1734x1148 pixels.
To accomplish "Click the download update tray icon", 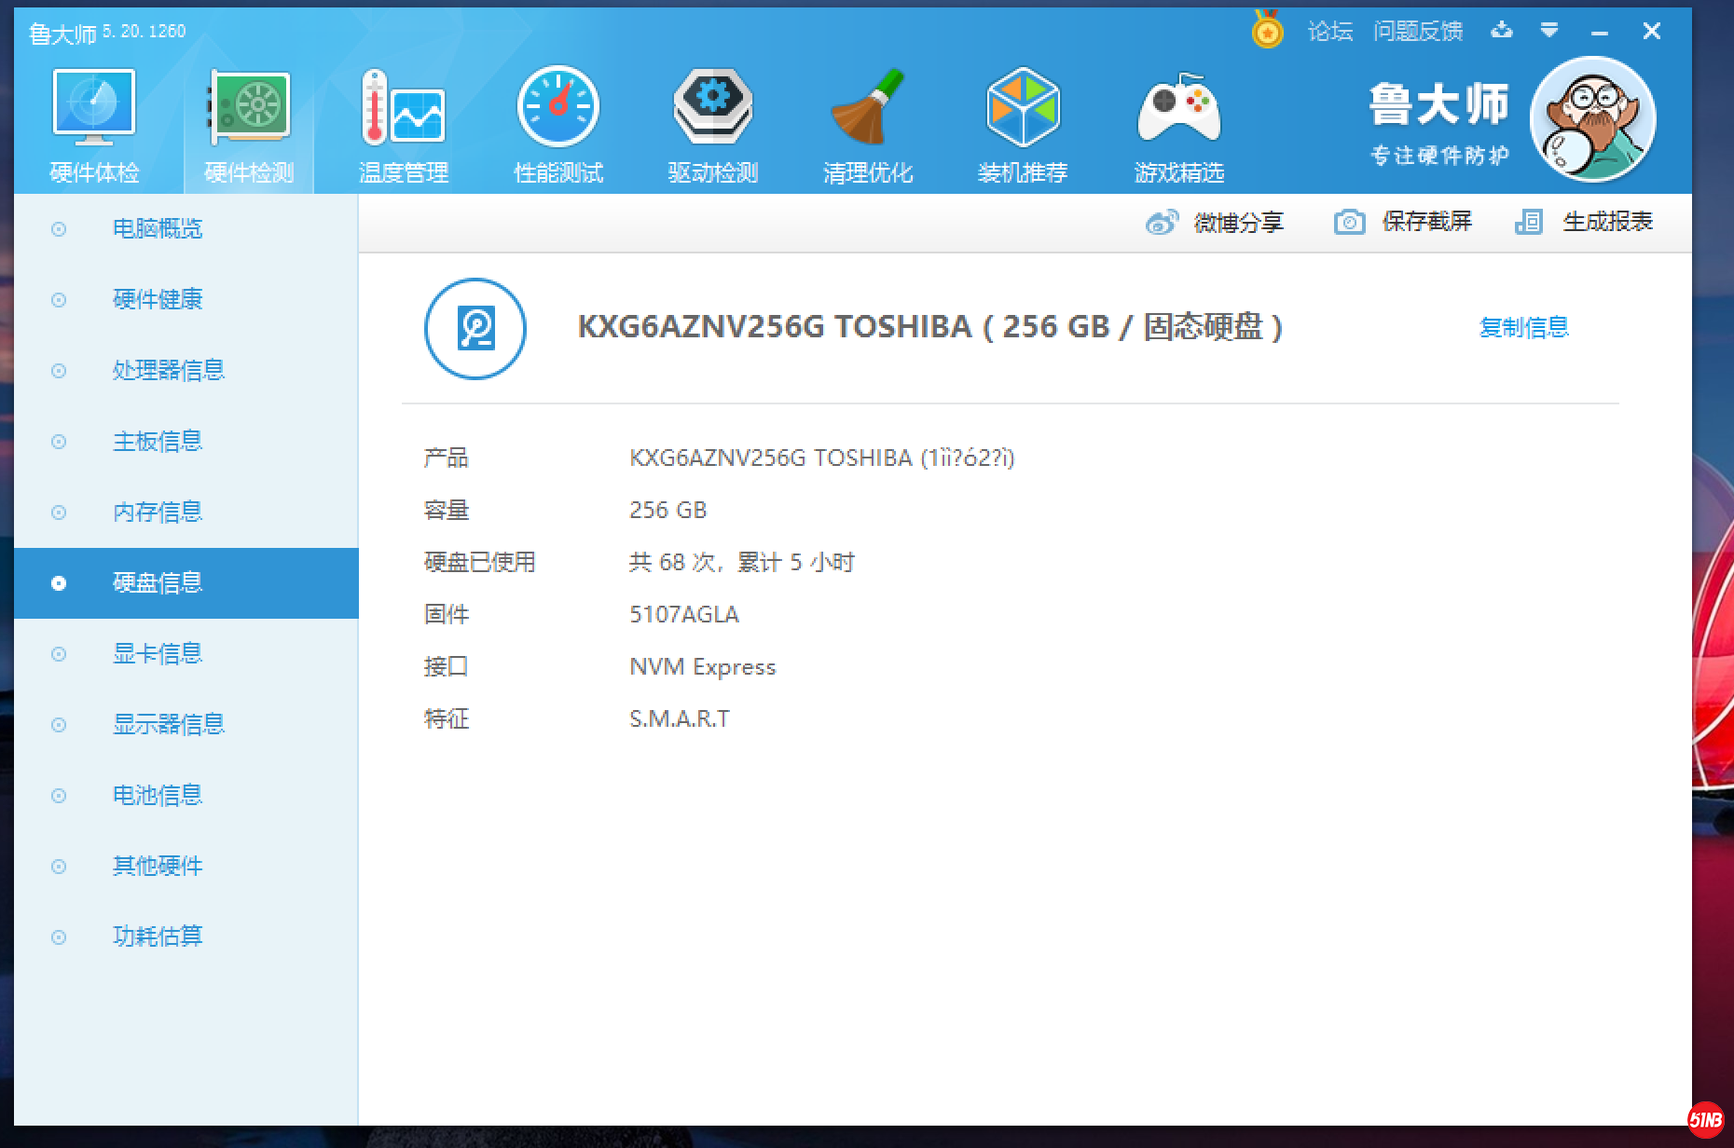I will coord(1501,31).
